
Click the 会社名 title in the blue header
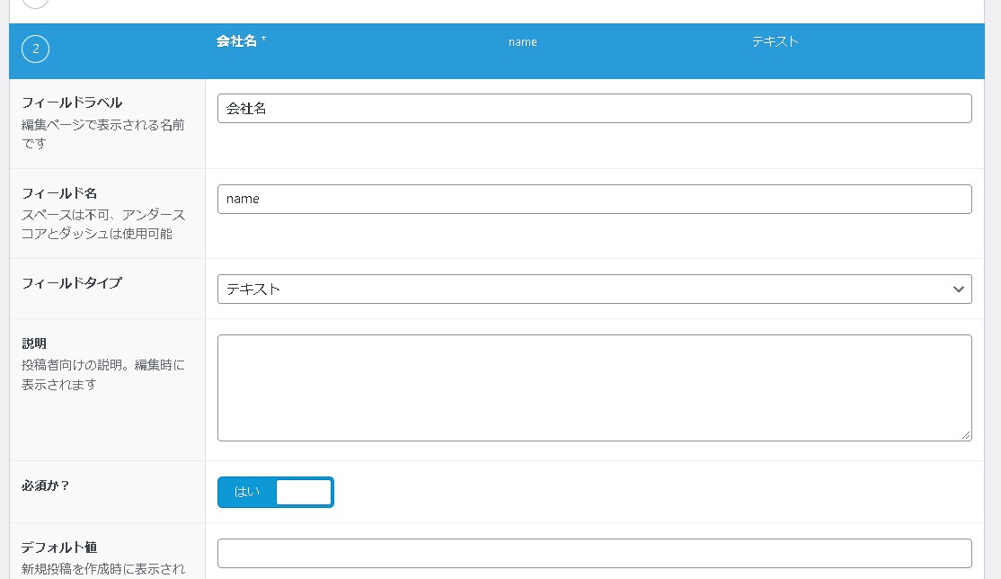(x=235, y=41)
